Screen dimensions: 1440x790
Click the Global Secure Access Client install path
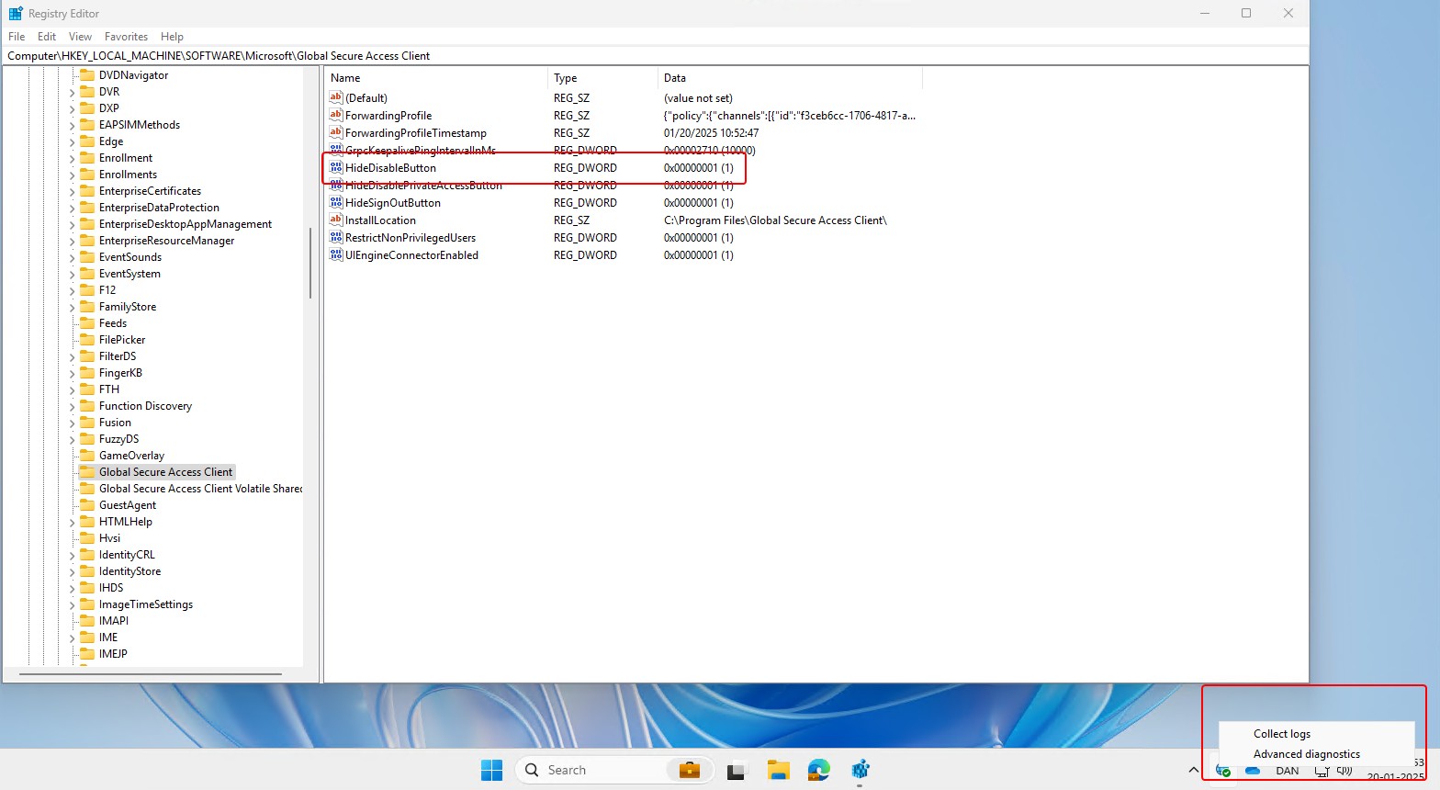[x=775, y=220]
